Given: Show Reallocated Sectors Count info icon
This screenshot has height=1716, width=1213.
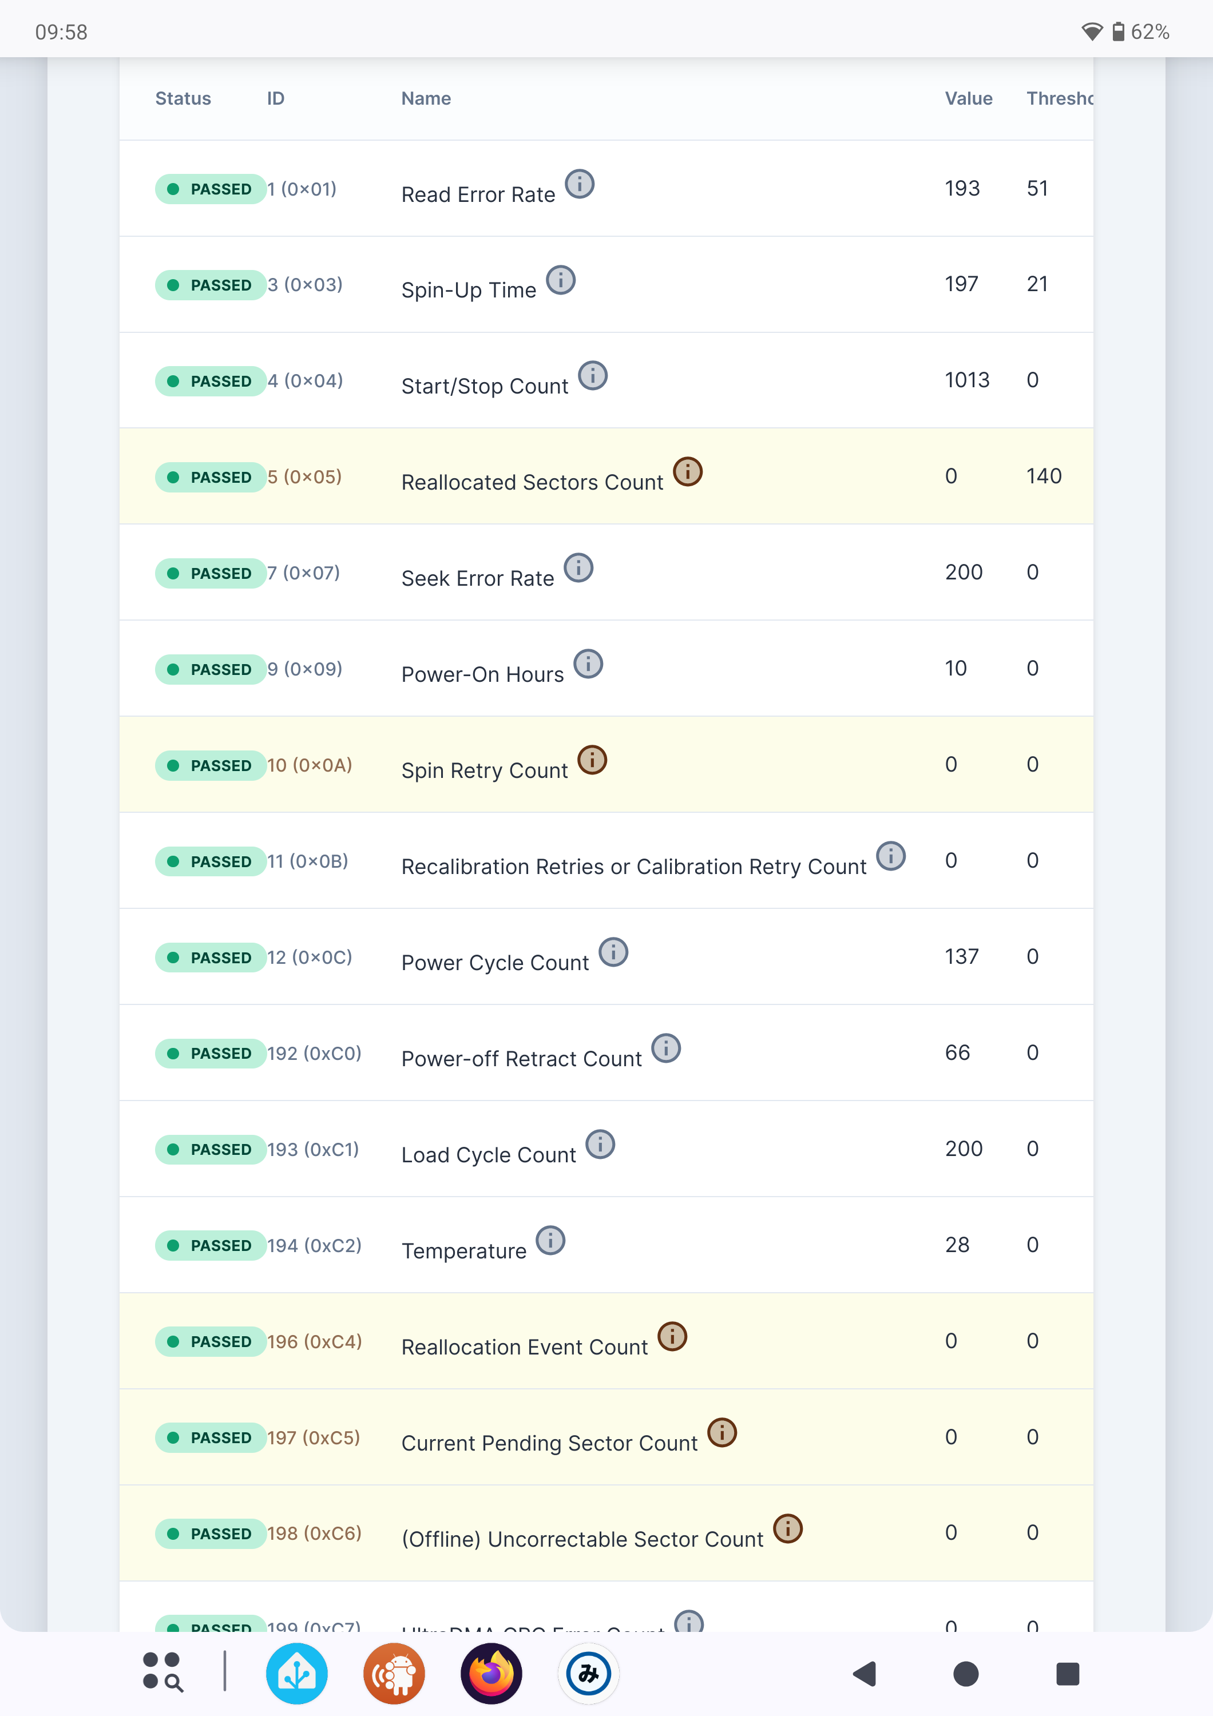Looking at the screenshot, I should click(x=688, y=471).
